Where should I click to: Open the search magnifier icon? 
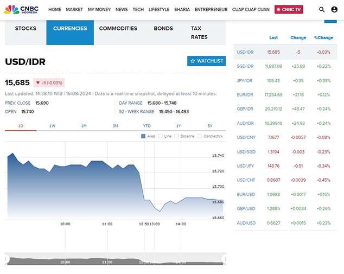tap(322, 10)
